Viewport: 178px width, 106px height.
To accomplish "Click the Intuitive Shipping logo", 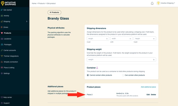I will [9, 3].
